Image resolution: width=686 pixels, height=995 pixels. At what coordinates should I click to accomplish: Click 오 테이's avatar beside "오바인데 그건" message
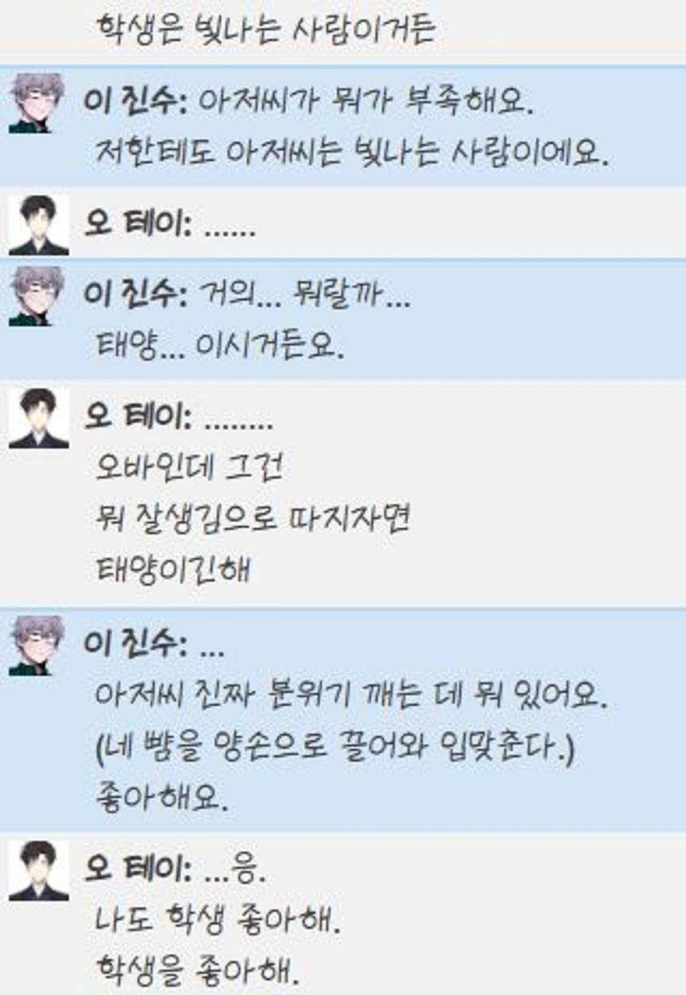click(x=38, y=418)
